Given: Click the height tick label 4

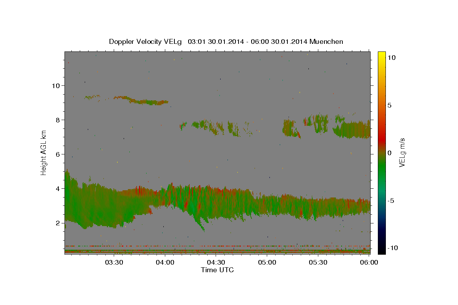Looking at the screenshot, I should pos(58,188).
